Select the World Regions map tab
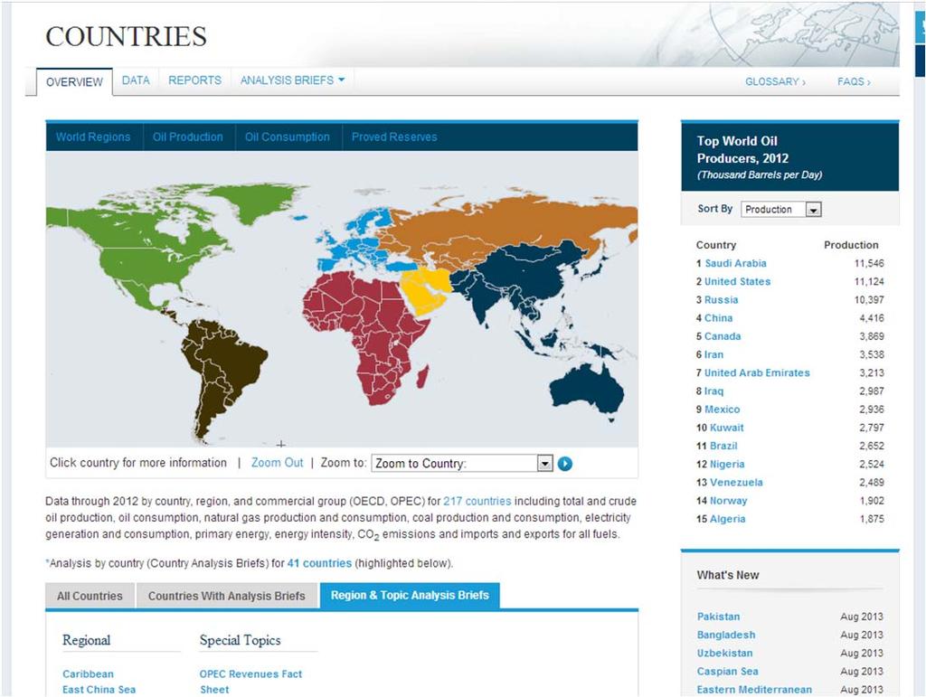 pyautogui.click(x=93, y=137)
